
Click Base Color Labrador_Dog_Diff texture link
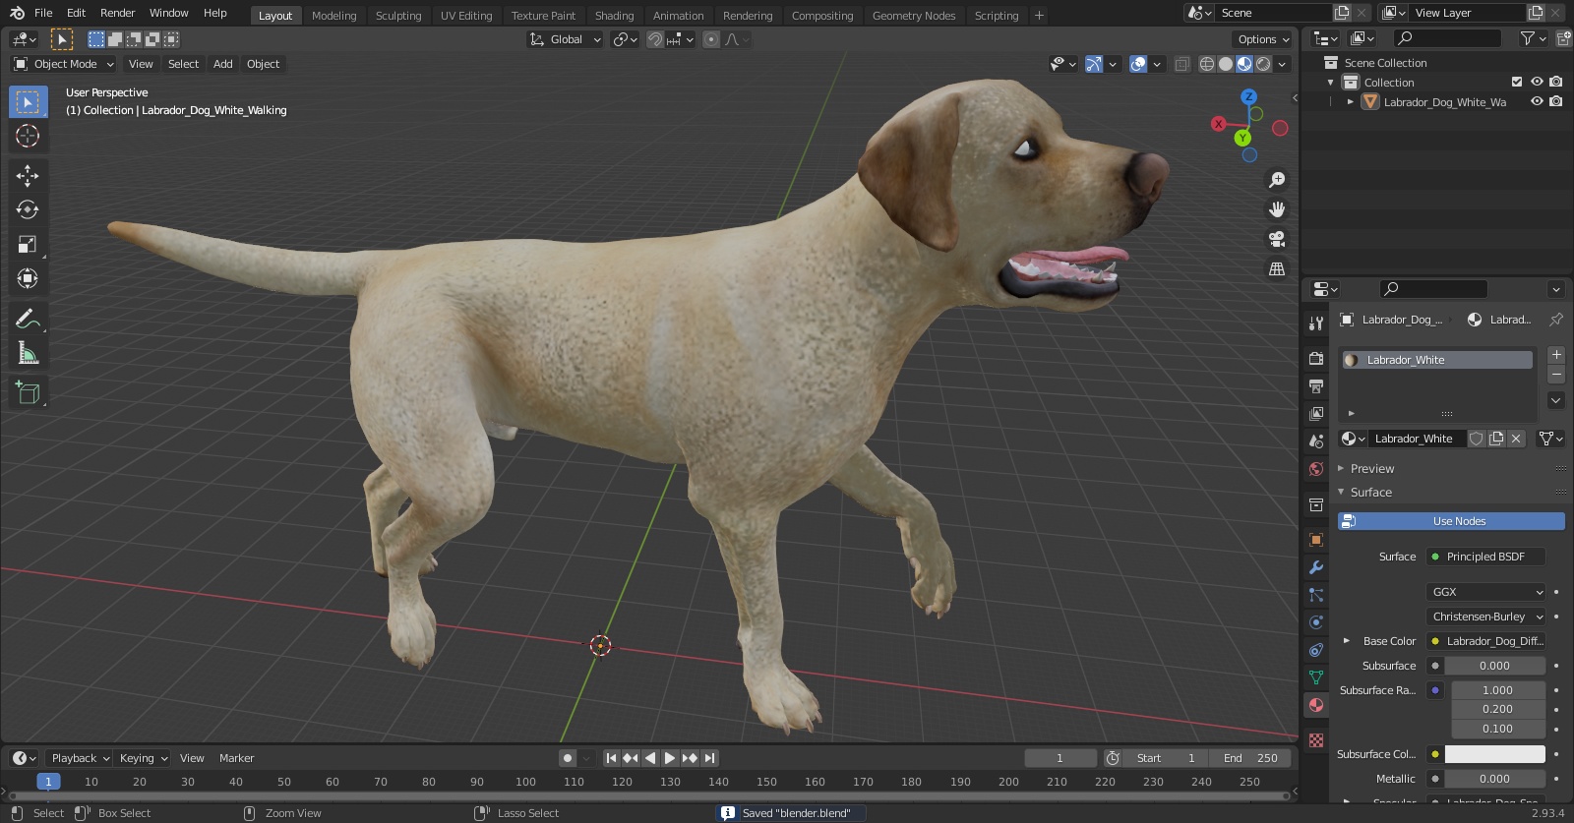pos(1485,641)
